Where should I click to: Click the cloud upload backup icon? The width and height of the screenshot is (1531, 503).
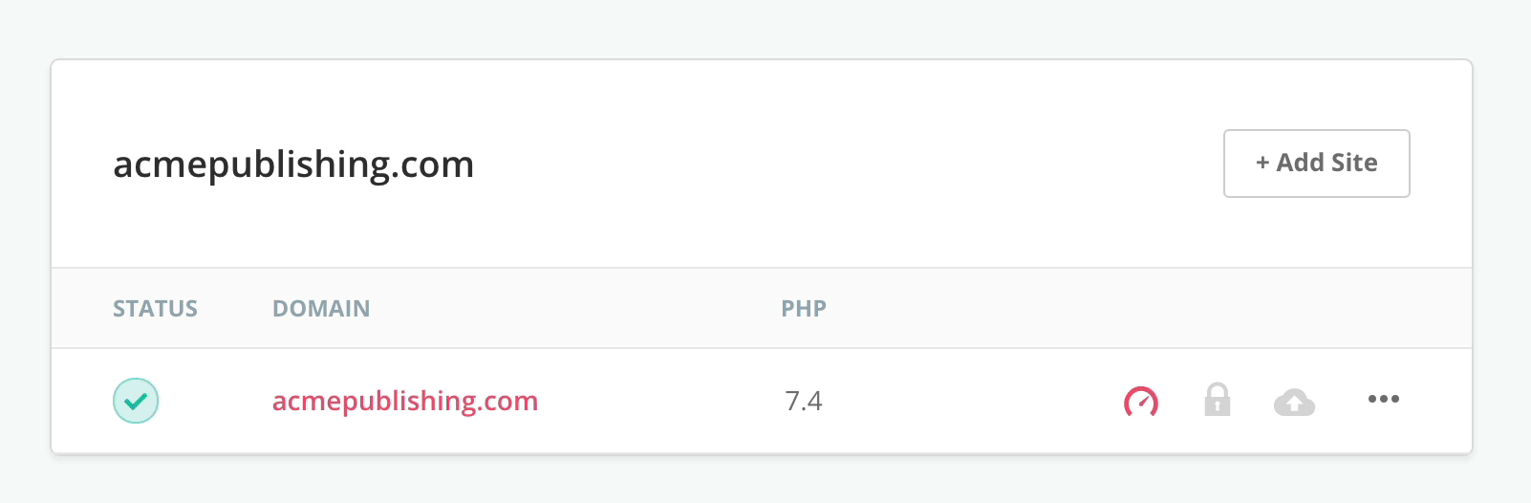(x=1294, y=403)
